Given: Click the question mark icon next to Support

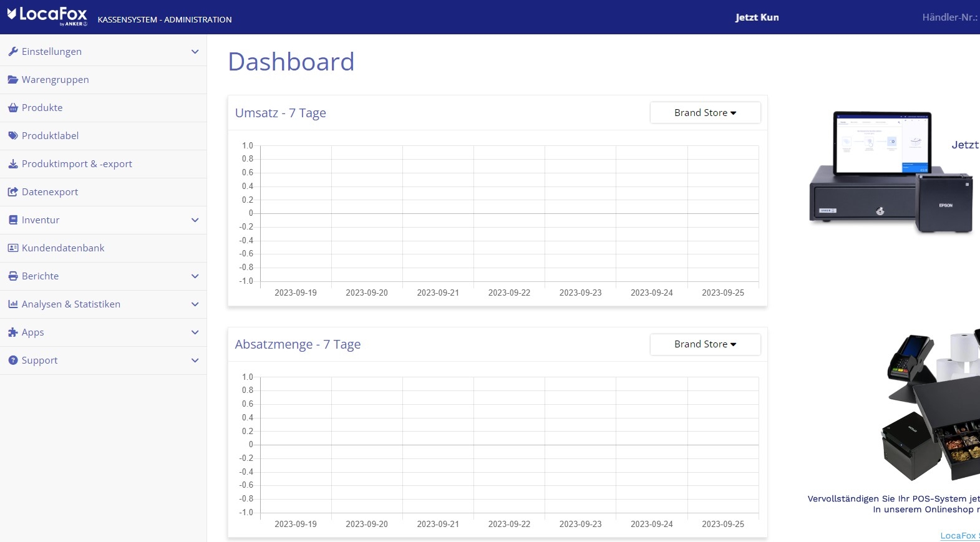Looking at the screenshot, I should tap(12, 361).
